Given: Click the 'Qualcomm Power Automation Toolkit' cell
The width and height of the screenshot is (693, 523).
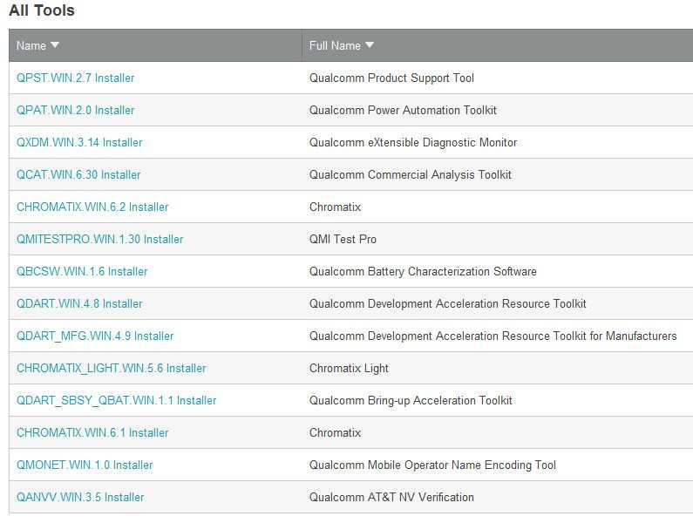Looking at the screenshot, I should point(403,110).
